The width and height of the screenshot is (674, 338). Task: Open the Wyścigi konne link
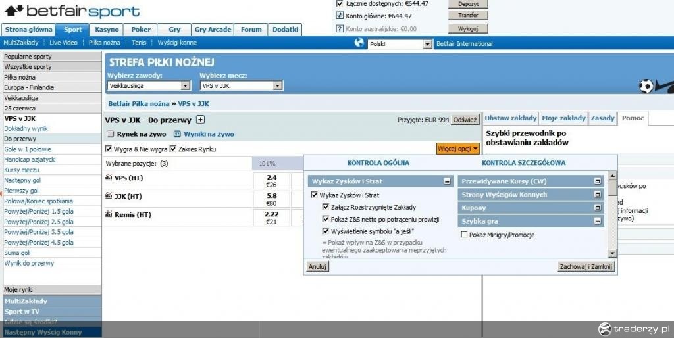click(x=177, y=43)
